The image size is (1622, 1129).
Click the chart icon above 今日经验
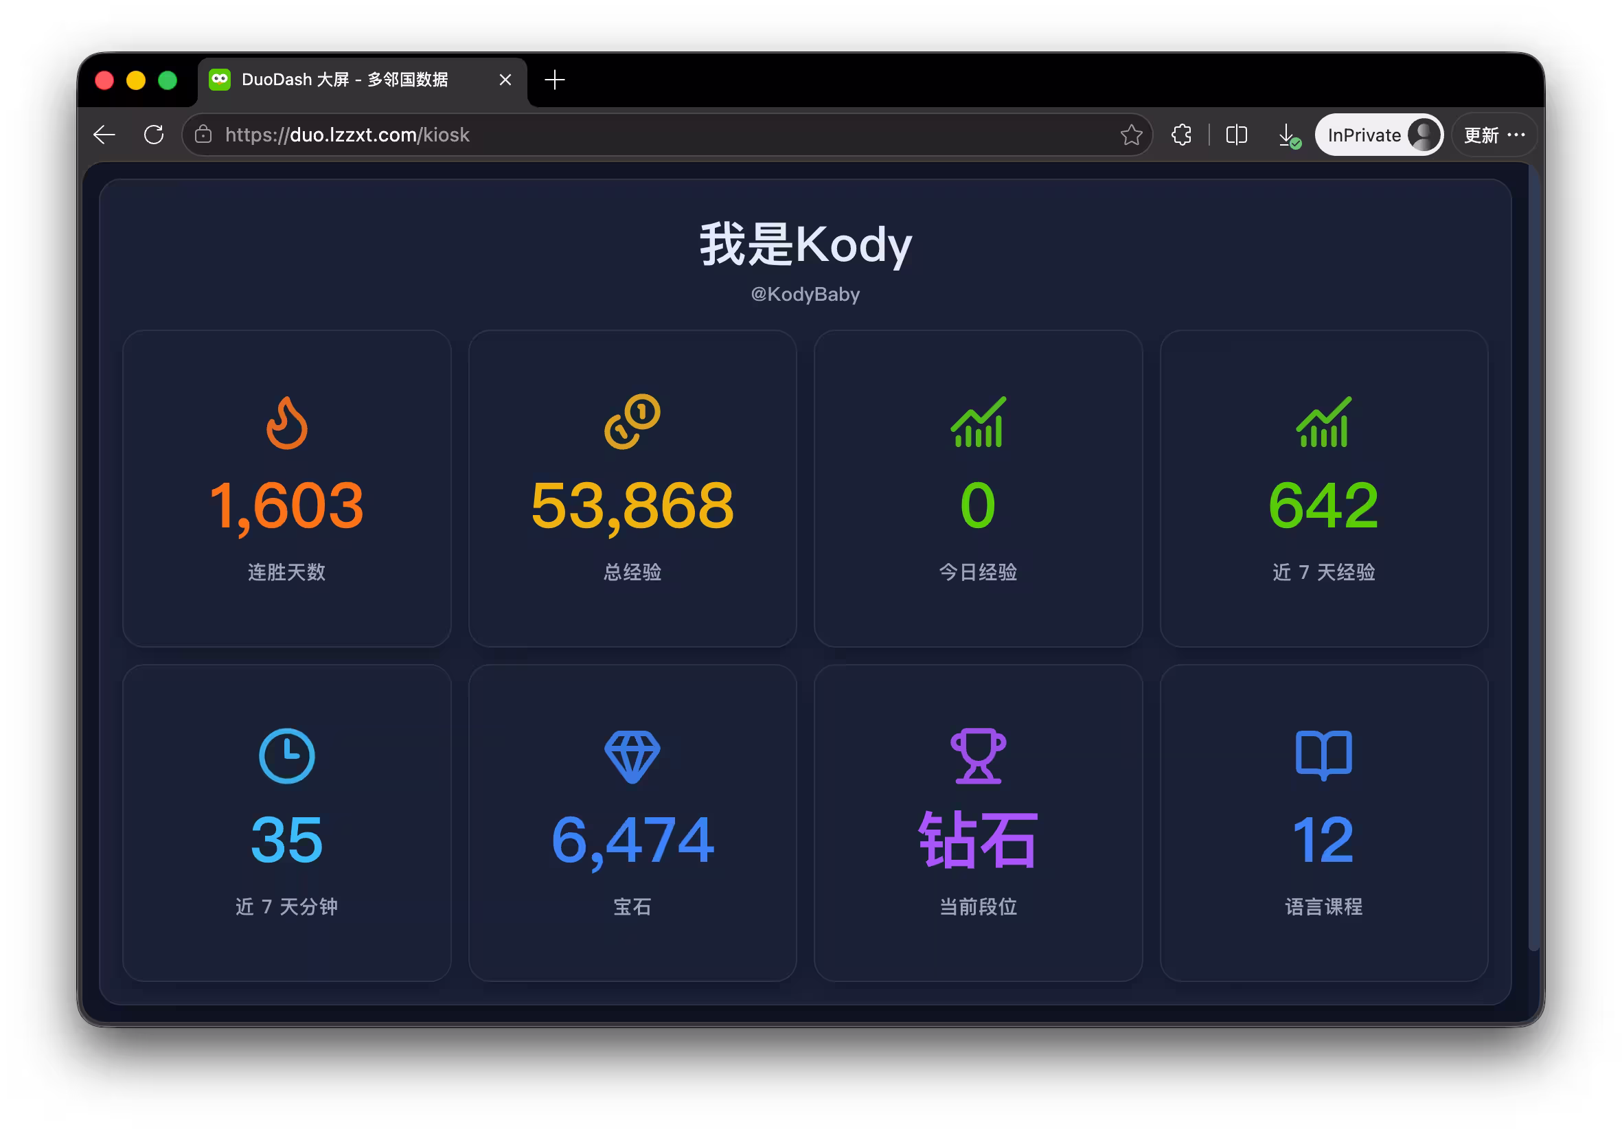pos(978,422)
